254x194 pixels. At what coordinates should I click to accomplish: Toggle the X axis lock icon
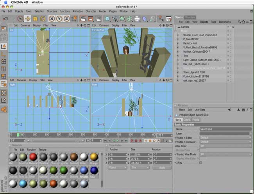point(52,18)
